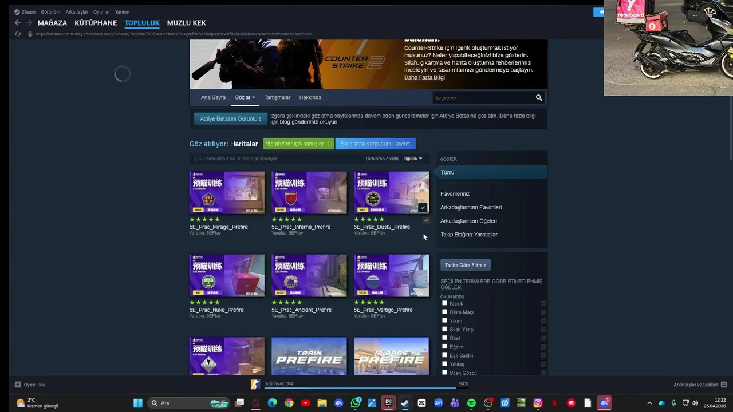Click the search magnifier icon in workshop search
733x412 pixels.
[x=539, y=98]
